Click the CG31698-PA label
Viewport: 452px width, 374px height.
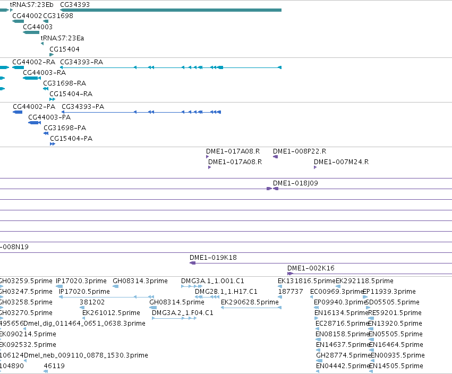(65, 128)
